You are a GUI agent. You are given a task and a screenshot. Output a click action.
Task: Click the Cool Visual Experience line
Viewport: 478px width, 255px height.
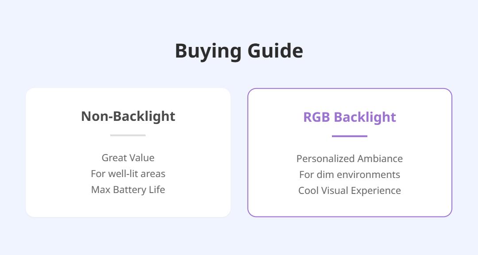pyautogui.click(x=350, y=190)
